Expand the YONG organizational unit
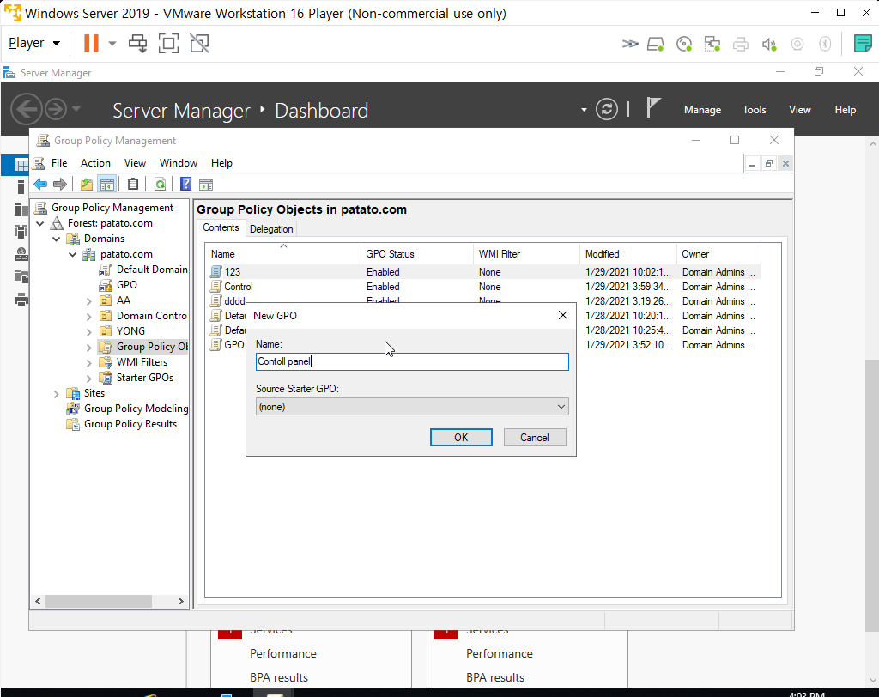Viewport: 879px width, 697px height. tap(88, 332)
